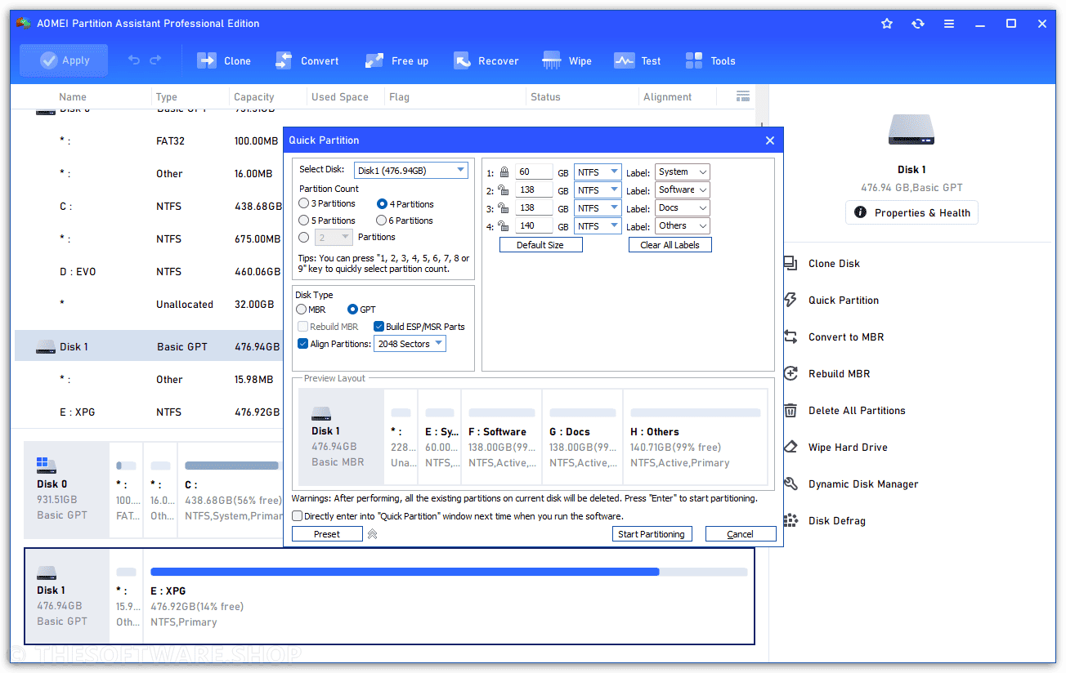
Task: Click the Convert to MBR sidebar icon
Action: click(x=791, y=336)
